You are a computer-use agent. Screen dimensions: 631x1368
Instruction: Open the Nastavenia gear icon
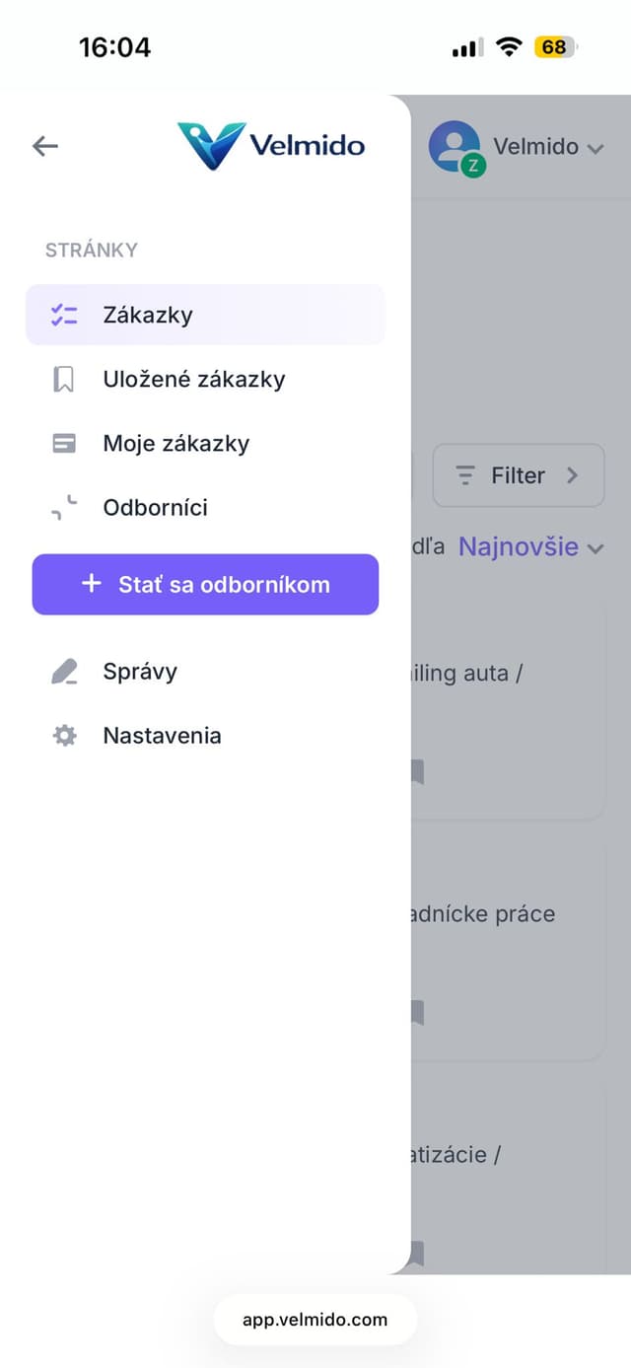[x=63, y=735]
